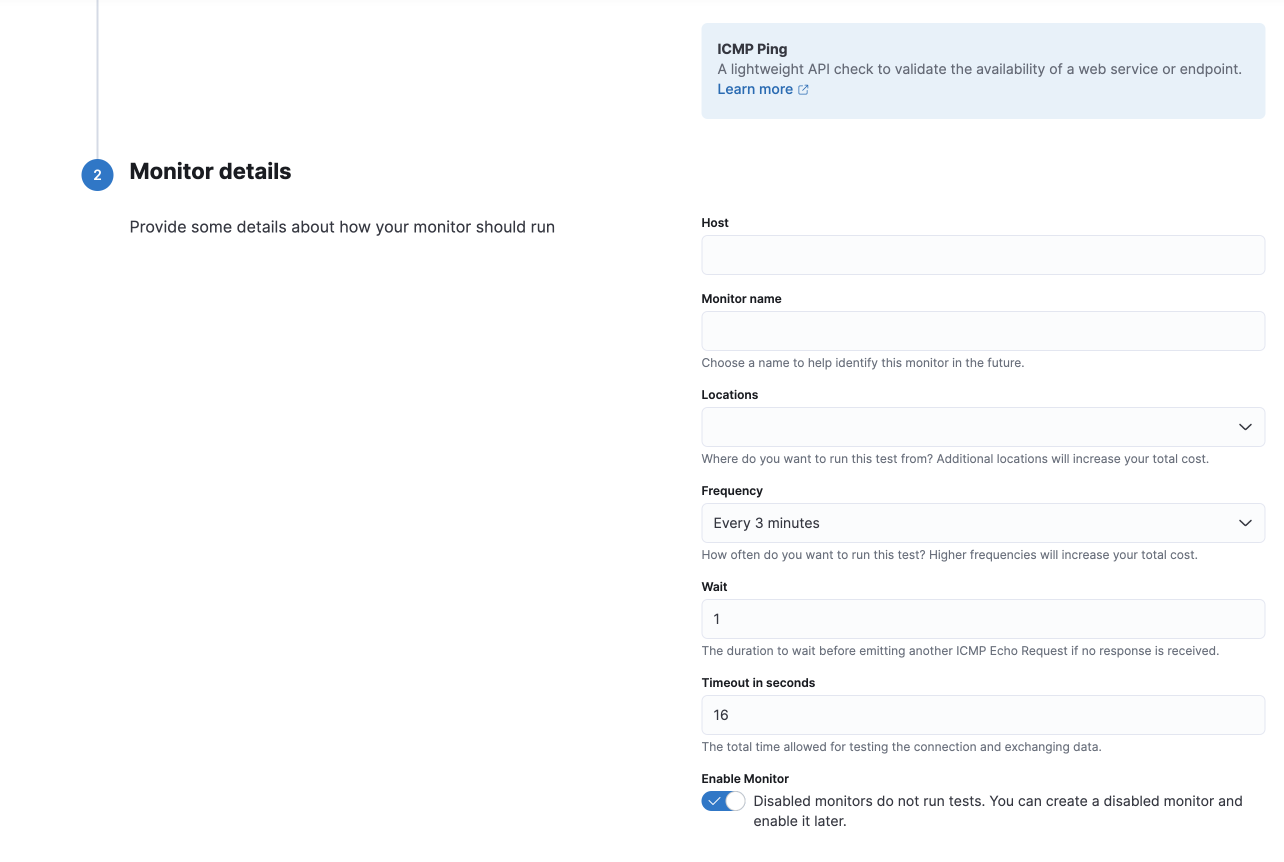Click the Monitor details heading
The width and height of the screenshot is (1284, 862).
tap(210, 172)
